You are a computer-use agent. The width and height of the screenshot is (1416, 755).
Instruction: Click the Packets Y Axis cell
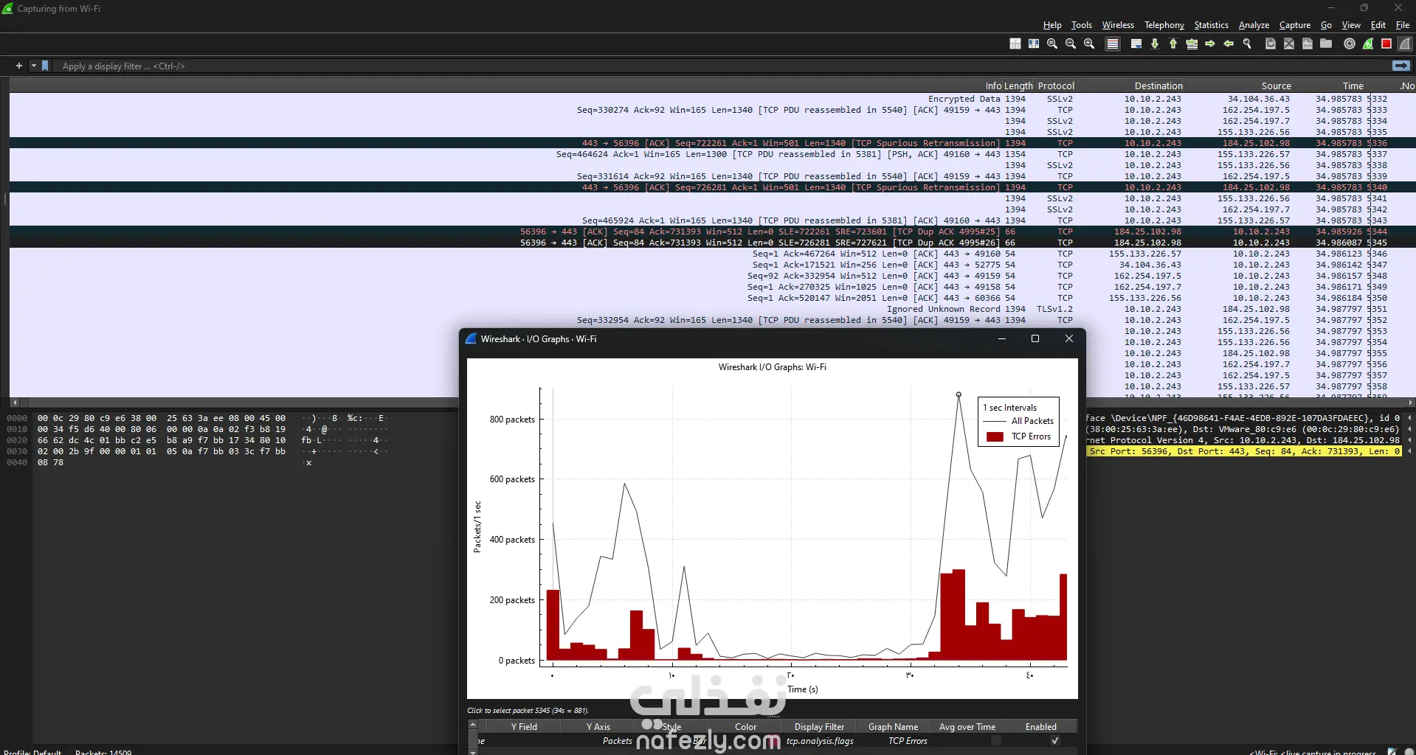(599, 741)
